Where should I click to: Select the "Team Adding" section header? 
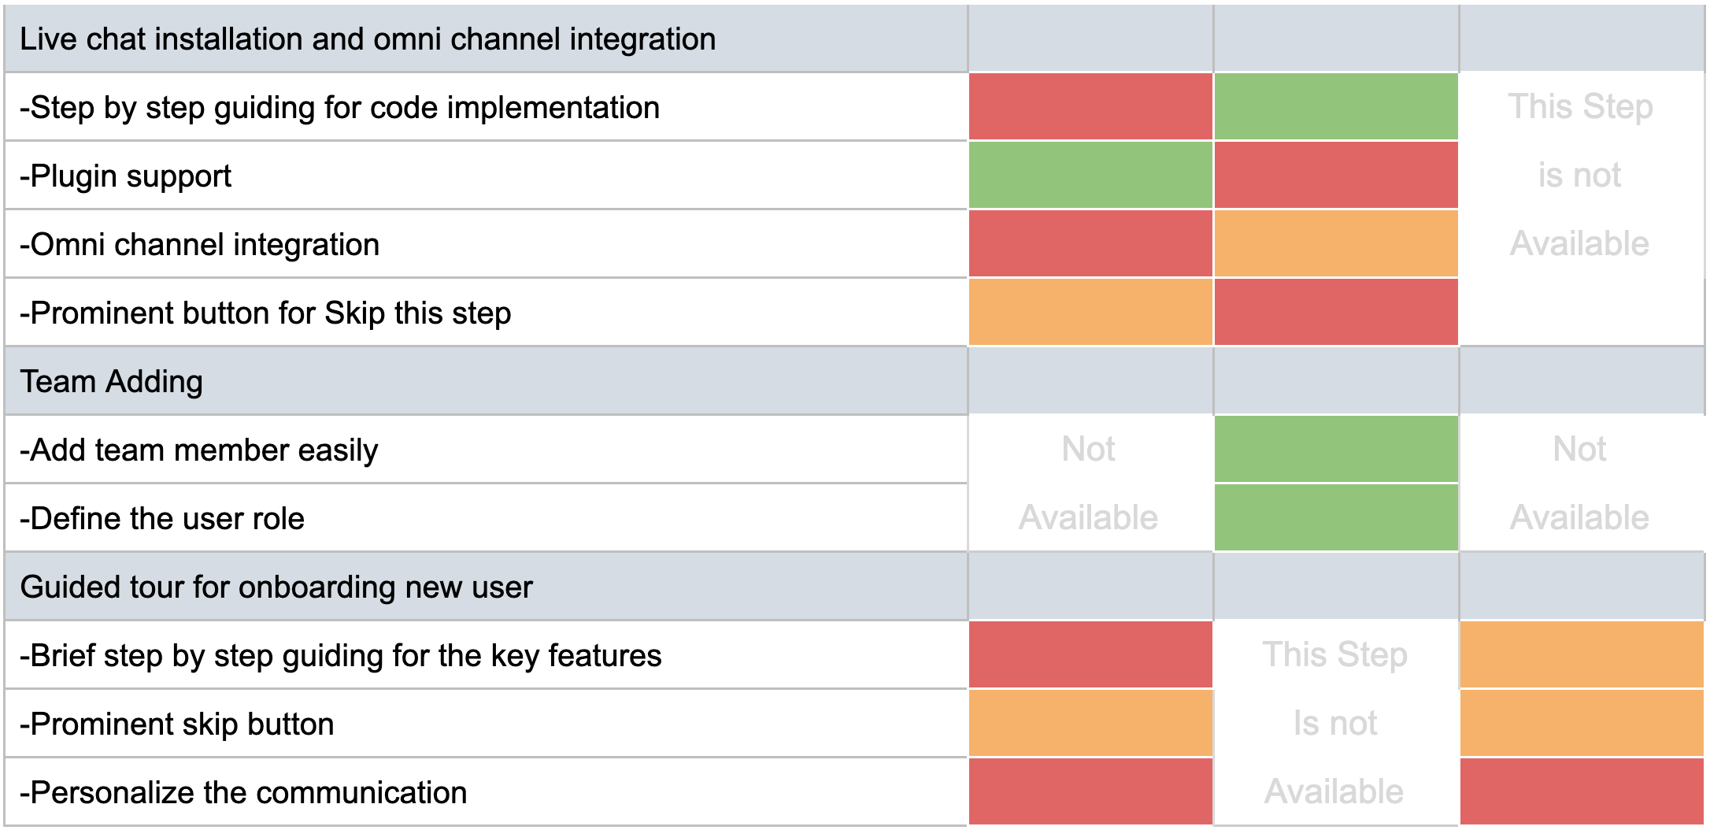coord(112,382)
